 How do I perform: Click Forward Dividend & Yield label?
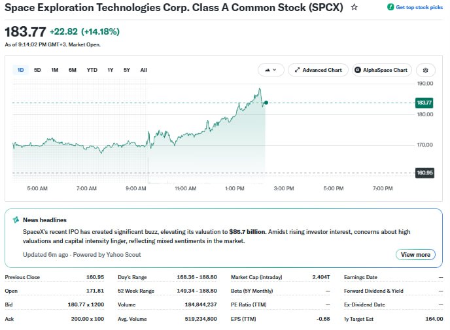click(x=373, y=291)
